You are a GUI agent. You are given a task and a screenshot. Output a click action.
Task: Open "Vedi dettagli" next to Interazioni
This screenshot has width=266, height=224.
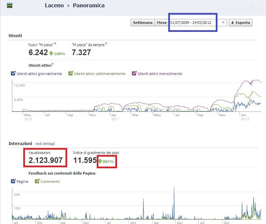(x=45, y=144)
